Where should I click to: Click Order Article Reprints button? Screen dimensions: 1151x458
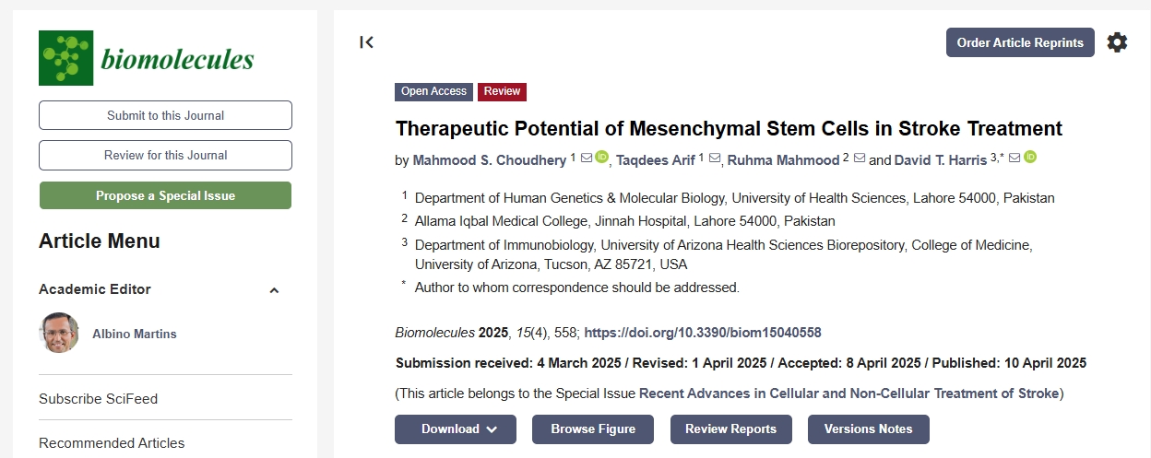click(x=1020, y=42)
